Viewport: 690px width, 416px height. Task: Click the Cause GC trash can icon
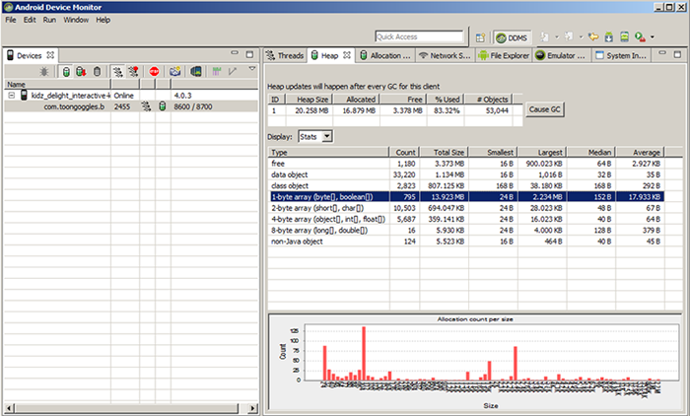tap(98, 71)
